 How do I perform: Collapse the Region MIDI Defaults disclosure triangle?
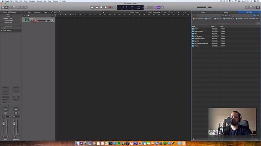(x=2, y=12)
